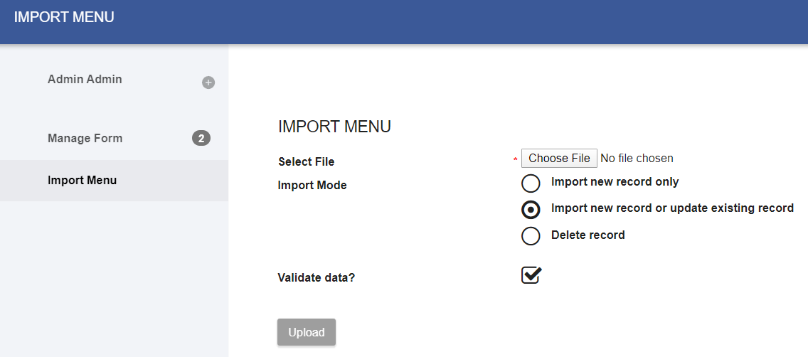This screenshot has height=357, width=808.
Task: Click the 'Validate data?' label text
Action: click(x=316, y=278)
